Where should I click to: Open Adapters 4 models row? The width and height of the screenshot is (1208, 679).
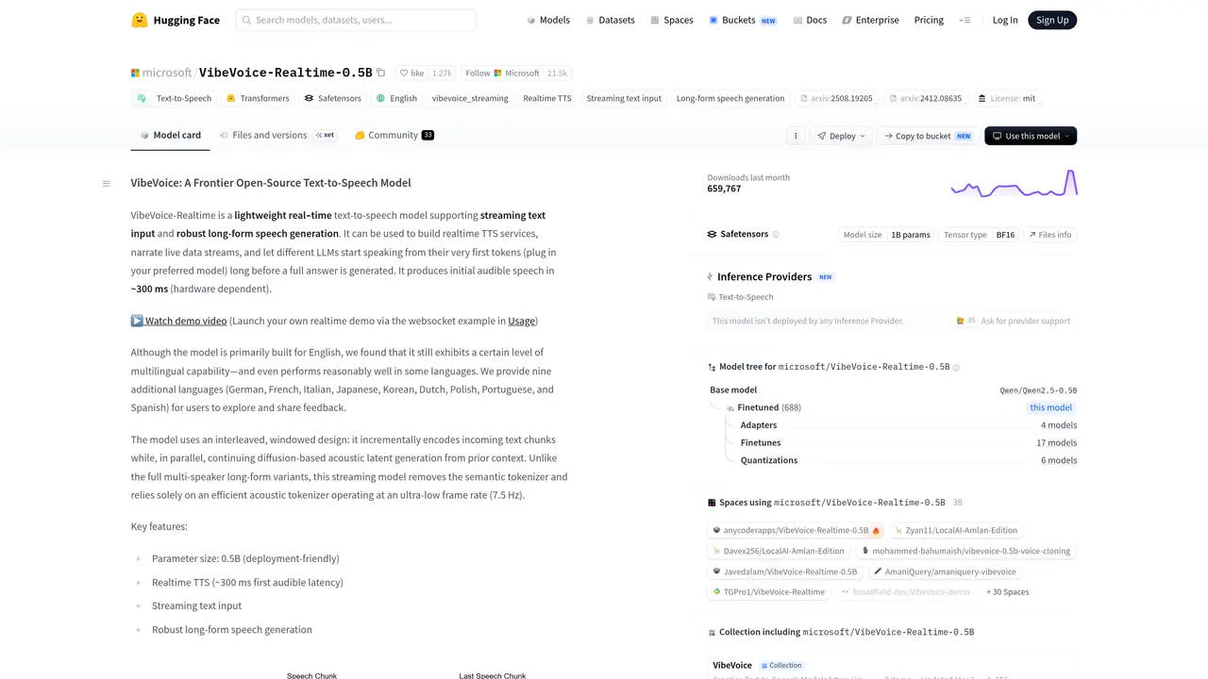tap(908, 425)
